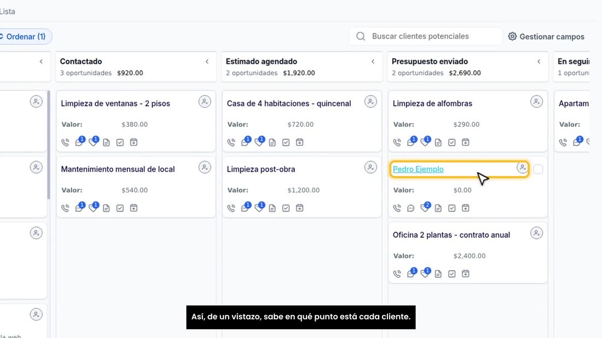The width and height of the screenshot is (602, 338).
Task: Open tags on Limpieza post-obra card
Action: (x=259, y=208)
